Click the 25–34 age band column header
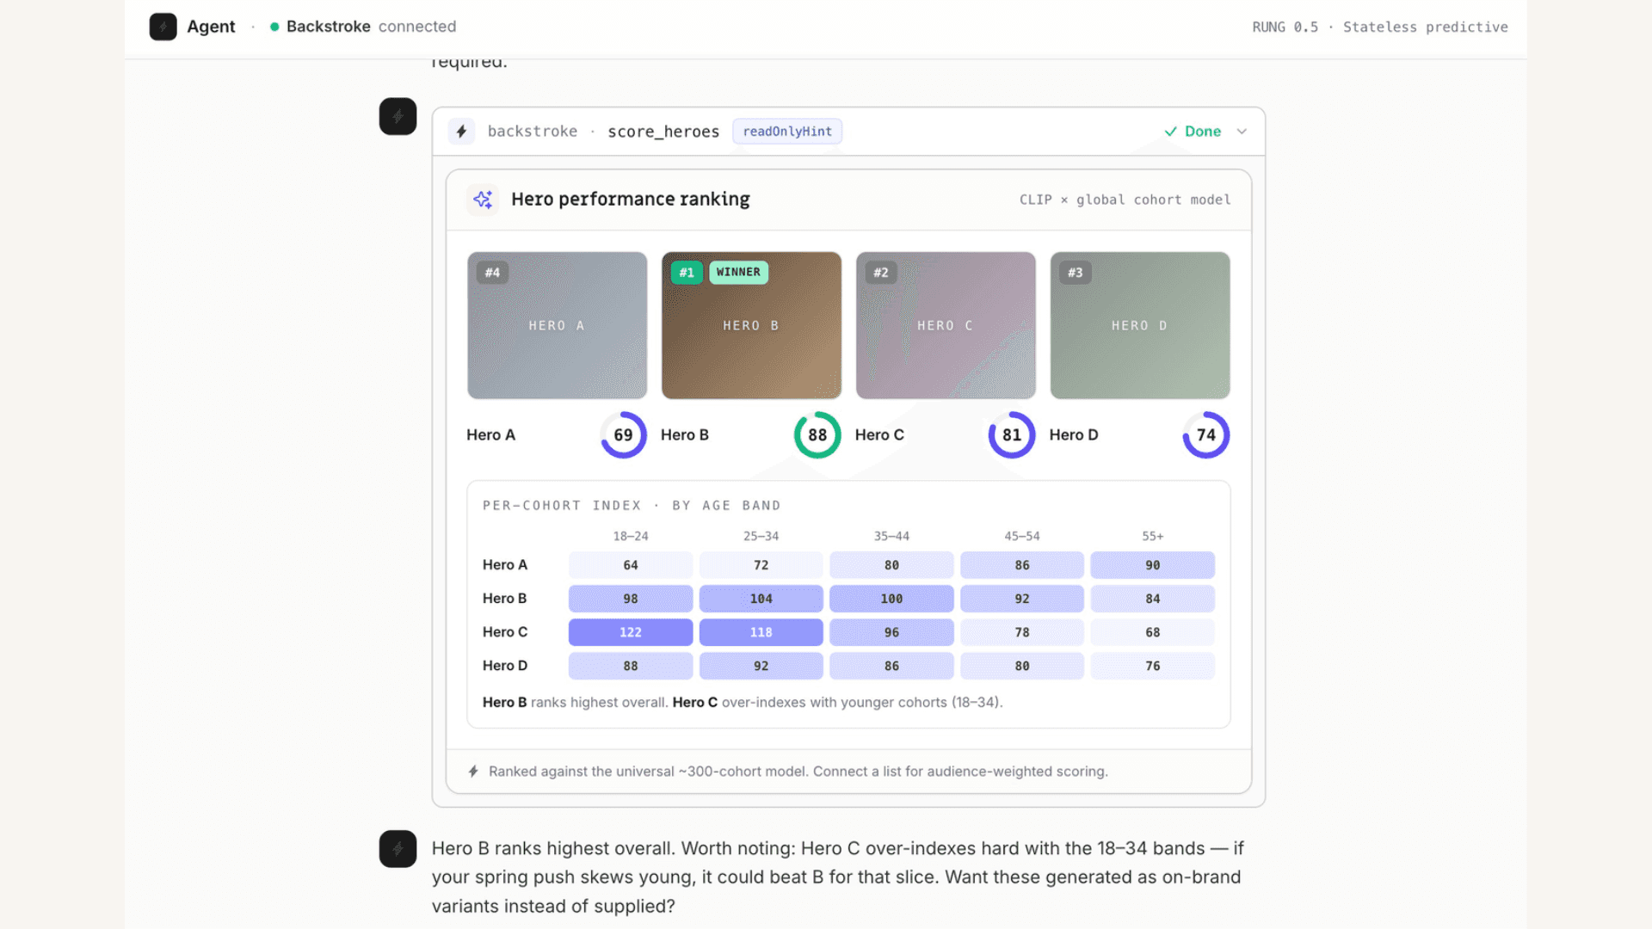 click(761, 536)
